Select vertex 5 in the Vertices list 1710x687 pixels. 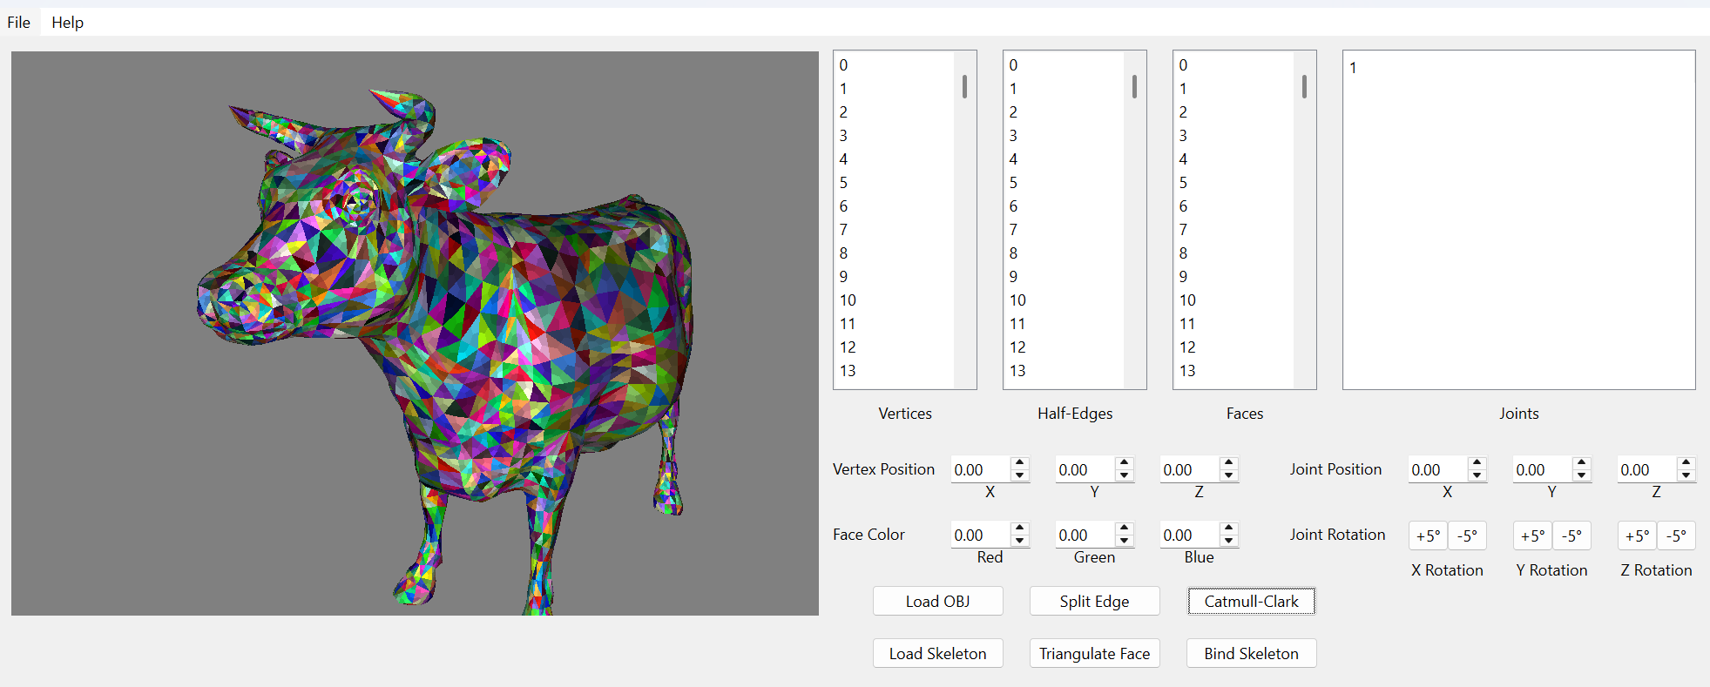(843, 183)
